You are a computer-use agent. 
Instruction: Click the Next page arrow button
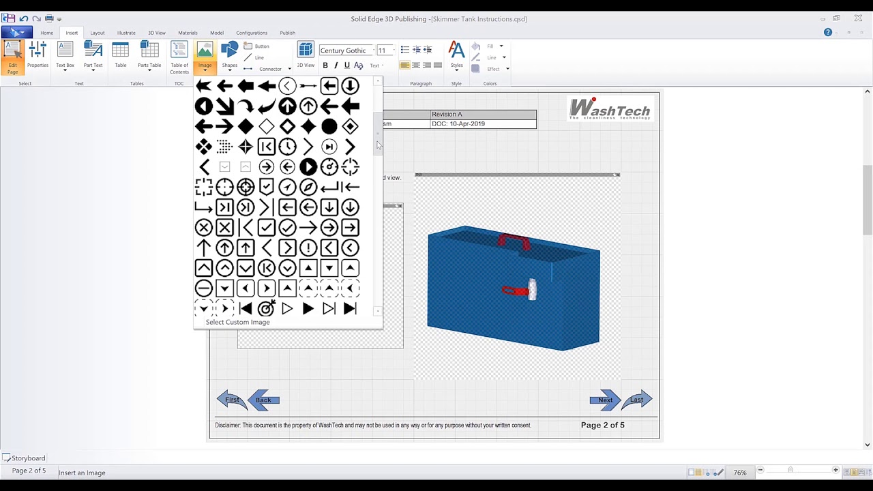click(x=605, y=400)
